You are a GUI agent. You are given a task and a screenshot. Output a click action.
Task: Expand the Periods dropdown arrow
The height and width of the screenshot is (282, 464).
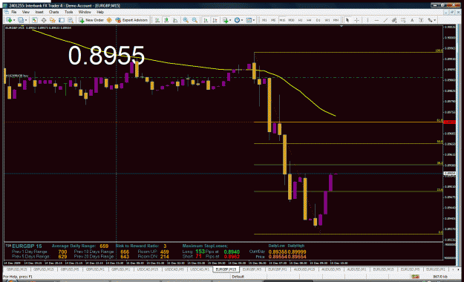pyautogui.click(x=242, y=20)
